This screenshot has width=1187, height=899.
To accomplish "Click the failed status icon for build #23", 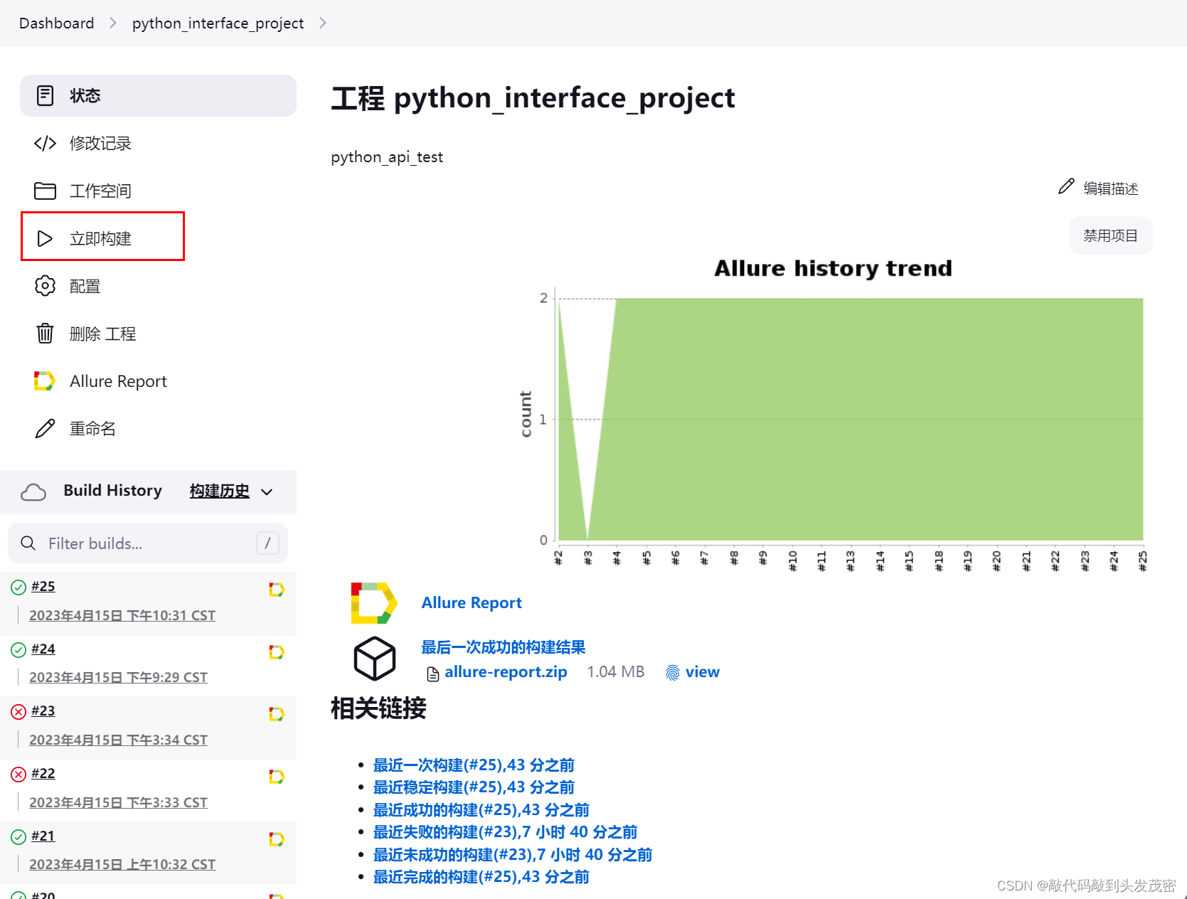I will click(18, 711).
